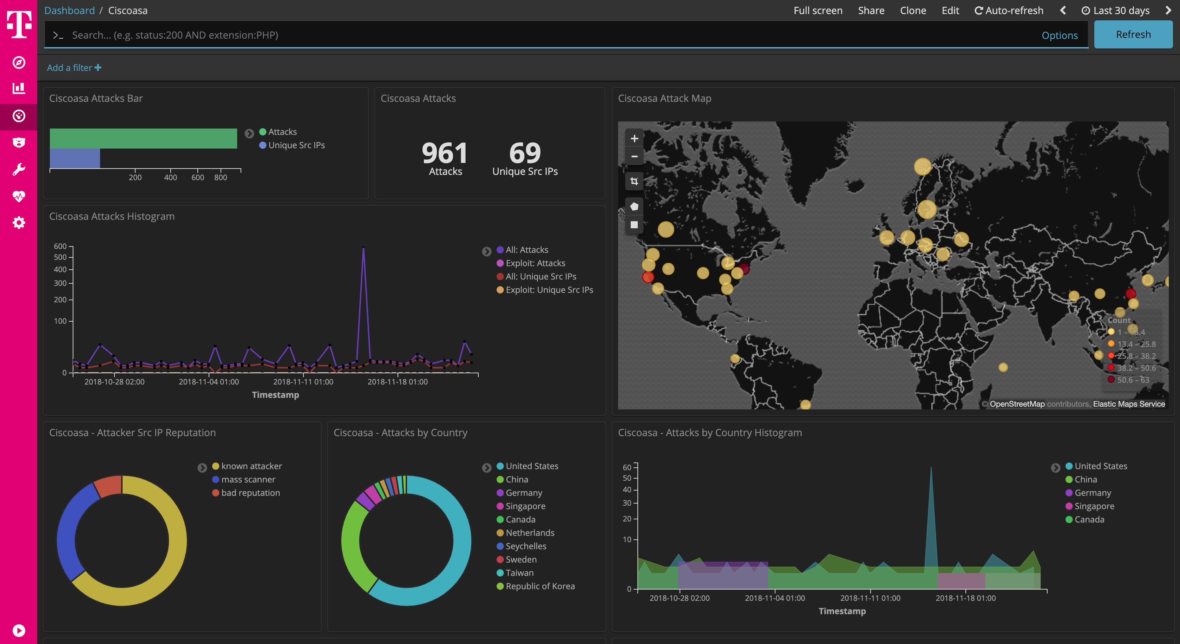Screen dimensions: 1180x644
Task: Zoom in on the attack map
Action: (635, 138)
